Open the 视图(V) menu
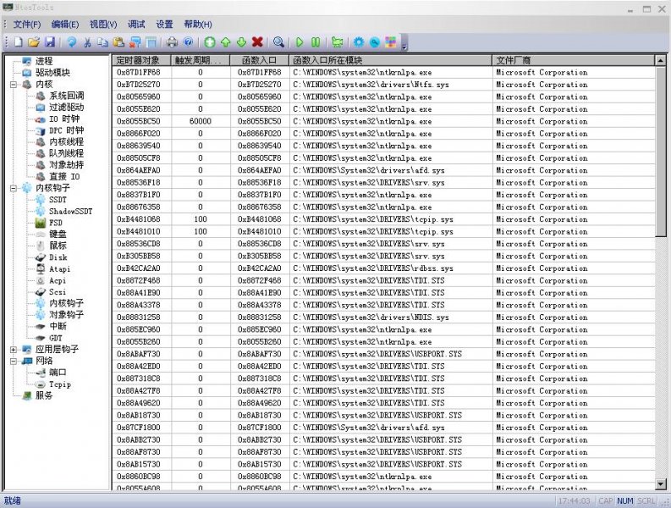Viewport: 671px width, 508px height. point(103,25)
